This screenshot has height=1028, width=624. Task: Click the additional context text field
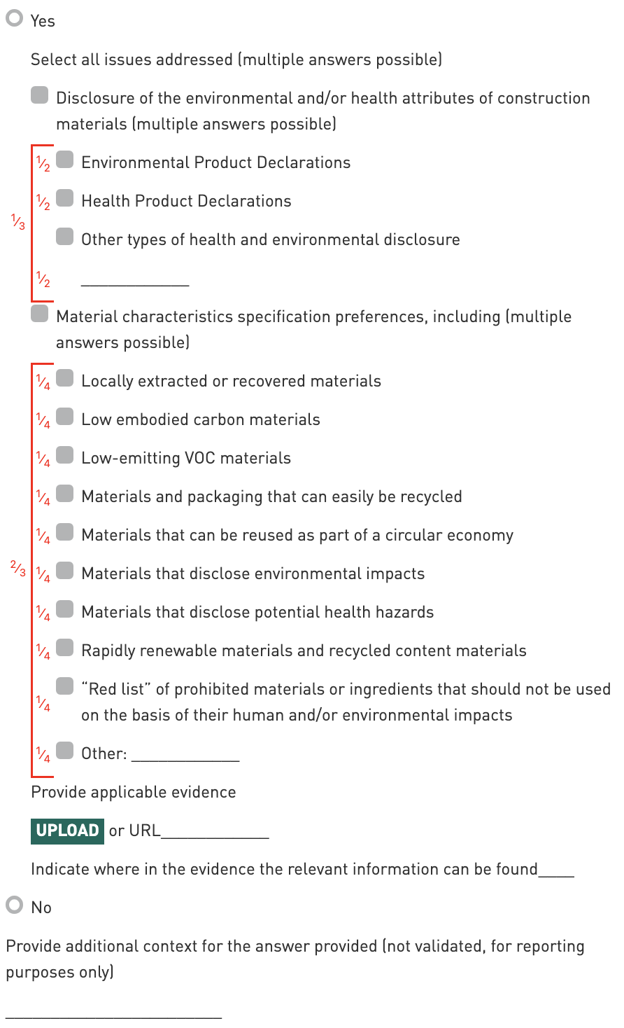(x=113, y=1010)
